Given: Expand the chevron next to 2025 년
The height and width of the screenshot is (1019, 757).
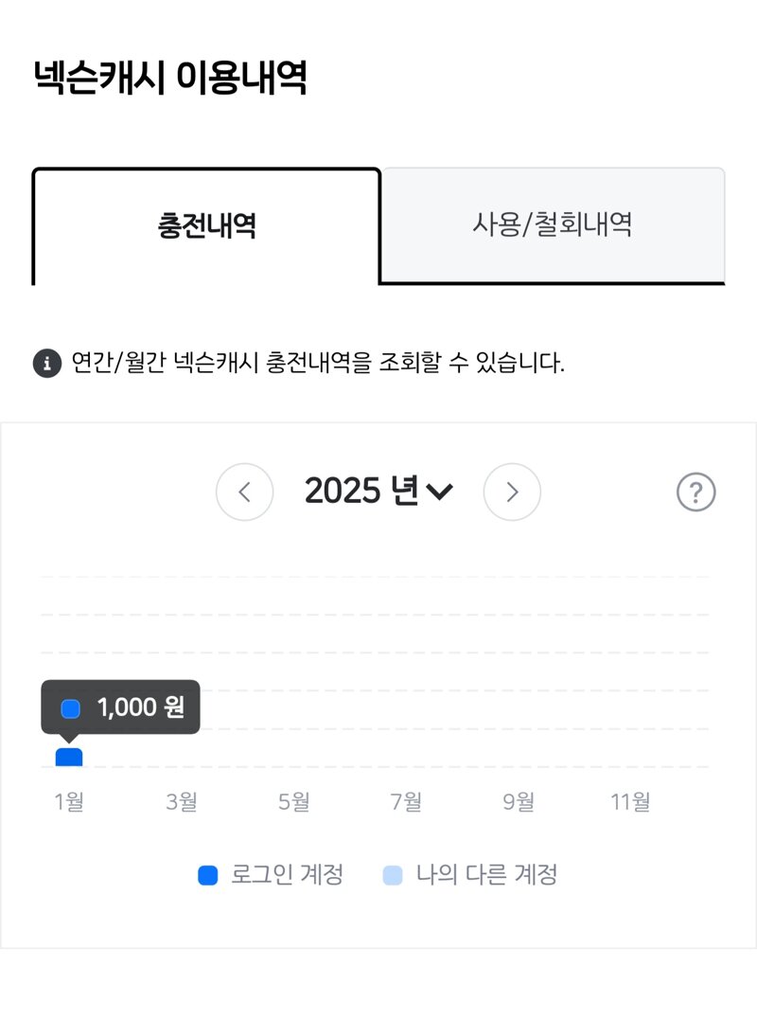Looking at the screenshot, I should [439, 492].
